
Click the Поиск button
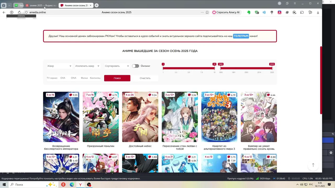pos(117,78)
